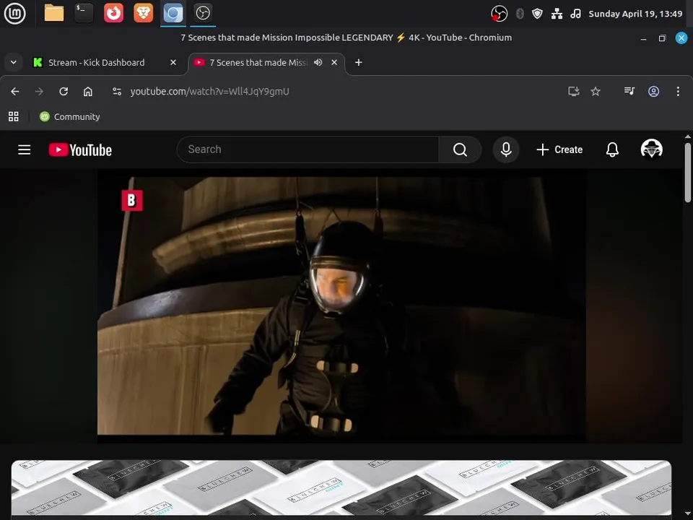Viewport: 693px width, 520px height.
Task: Reload the current page
Action: click(x=64, y=92)
